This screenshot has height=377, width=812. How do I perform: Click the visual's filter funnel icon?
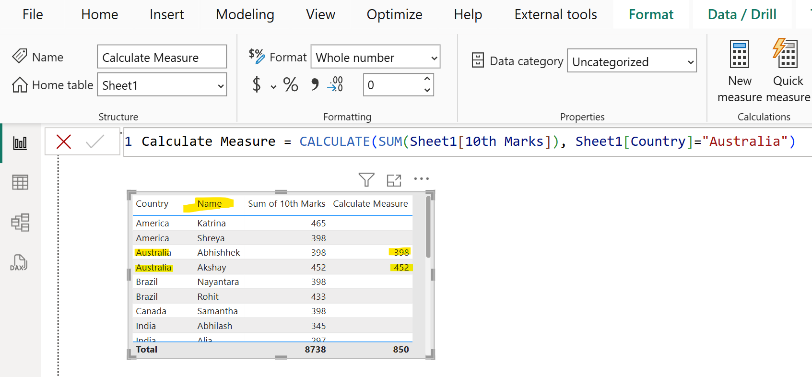(x=366, y=180)
